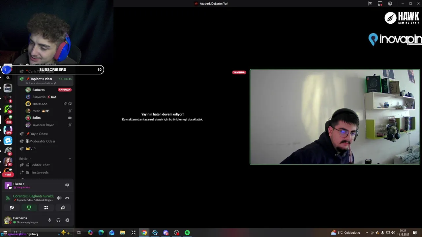Open the Windows notification center
This screenshot has height=237, width=422.
pyautogui.click(x=415, y=233)
